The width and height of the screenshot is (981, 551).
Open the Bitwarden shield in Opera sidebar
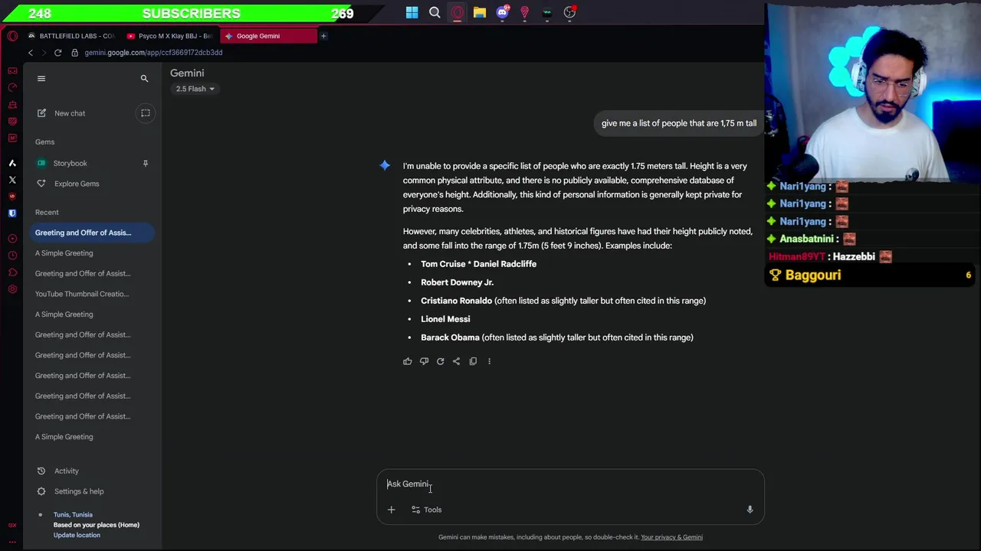click(x=12, y=214)
